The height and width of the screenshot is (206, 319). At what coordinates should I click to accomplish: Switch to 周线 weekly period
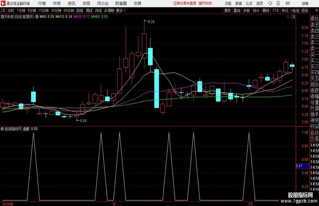click(89, 10)
